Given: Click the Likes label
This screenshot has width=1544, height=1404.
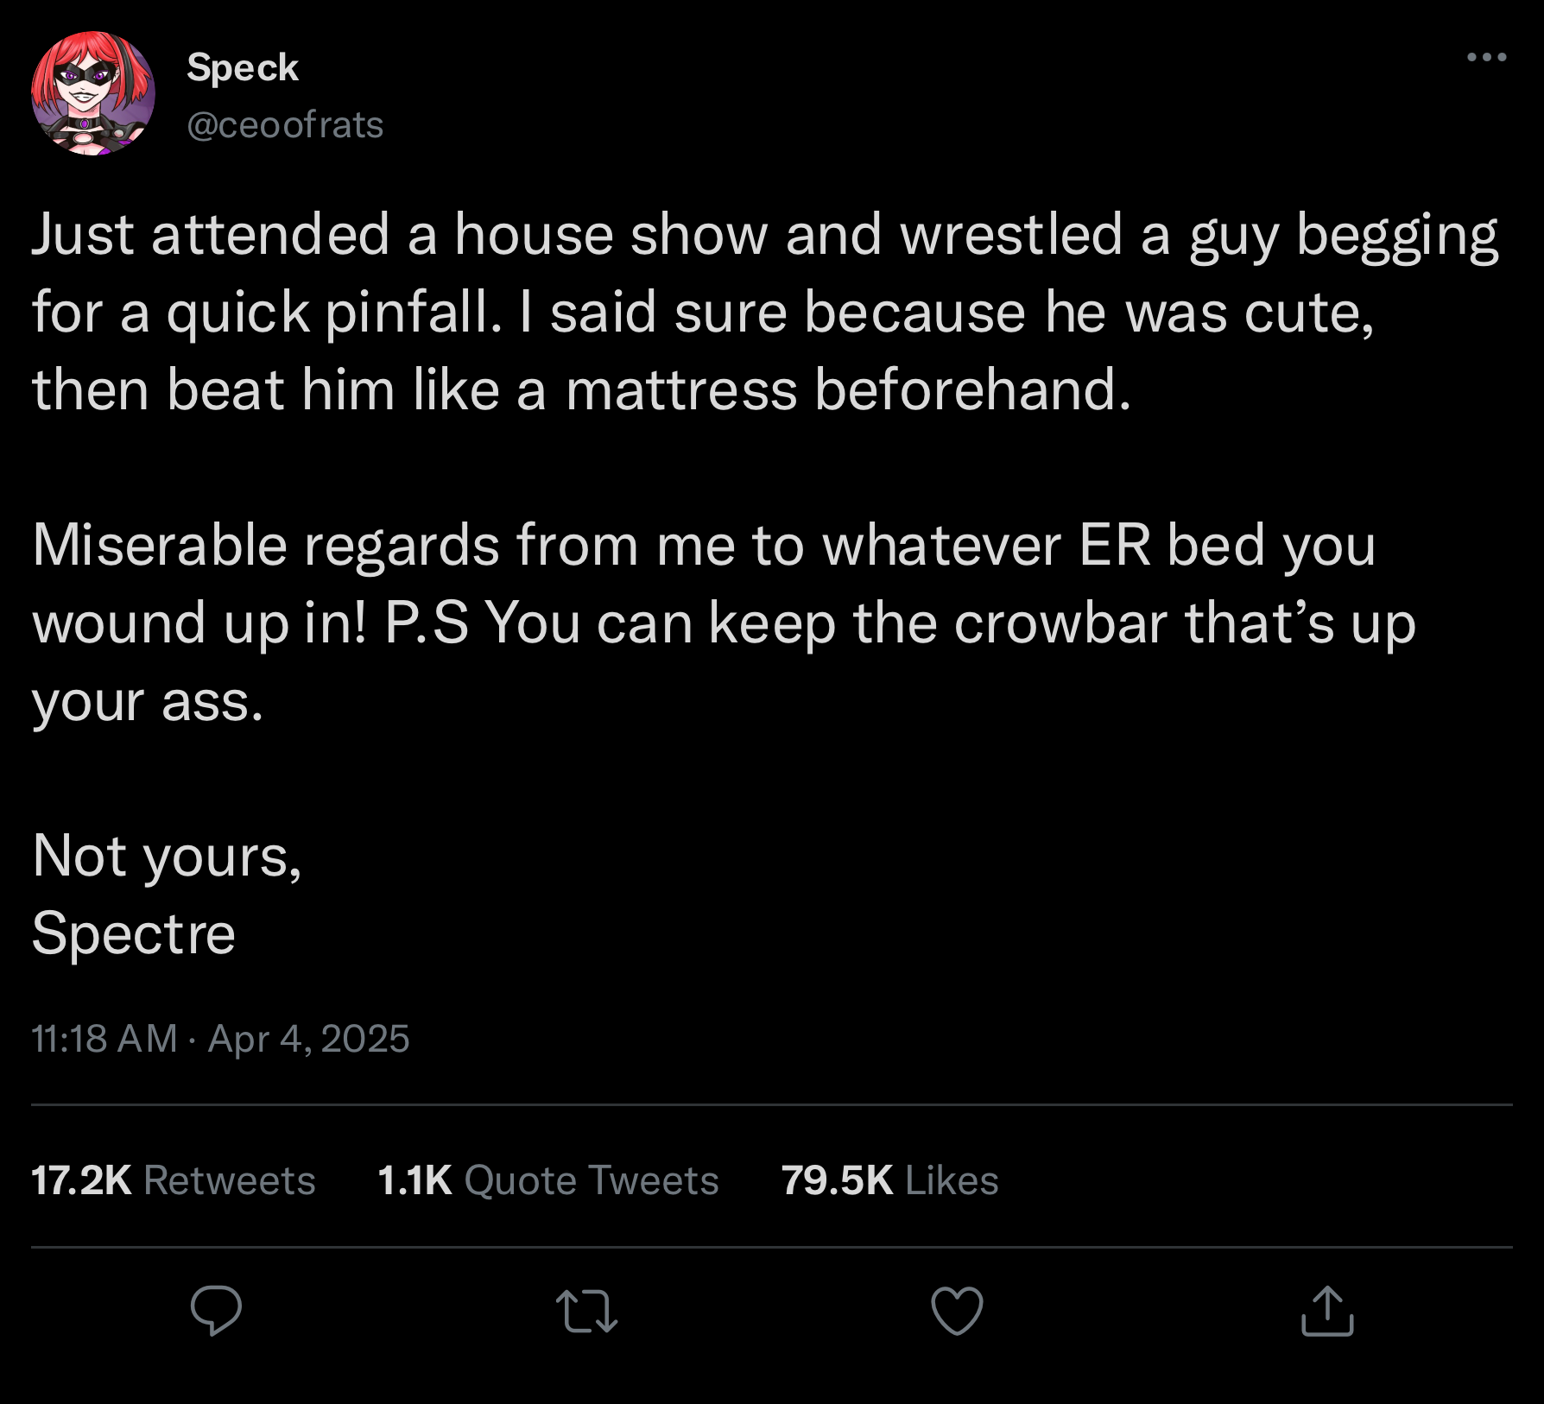Looking at the screenshot, I should click(x=952, y=1180).
